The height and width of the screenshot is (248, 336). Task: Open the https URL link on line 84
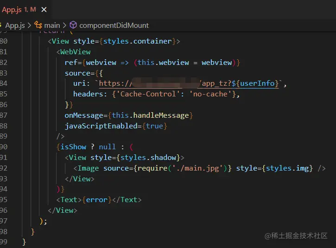pyautogui.click(x=189, y=83)
